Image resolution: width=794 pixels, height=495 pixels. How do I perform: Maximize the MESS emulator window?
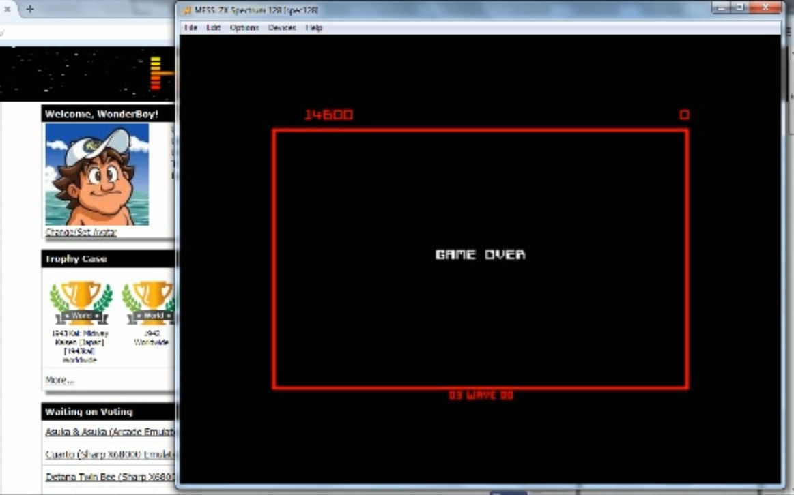pos(740,8)
